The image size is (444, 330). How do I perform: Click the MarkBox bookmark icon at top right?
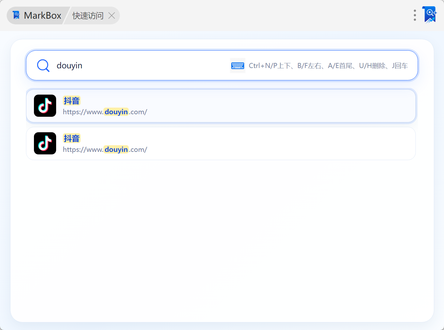[x=430, y=15]
